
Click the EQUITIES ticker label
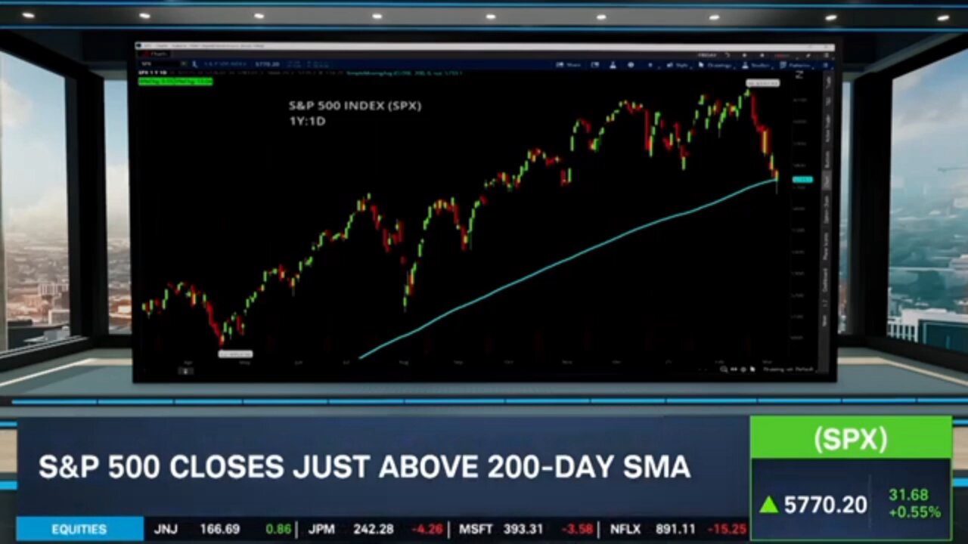(79, 529)
